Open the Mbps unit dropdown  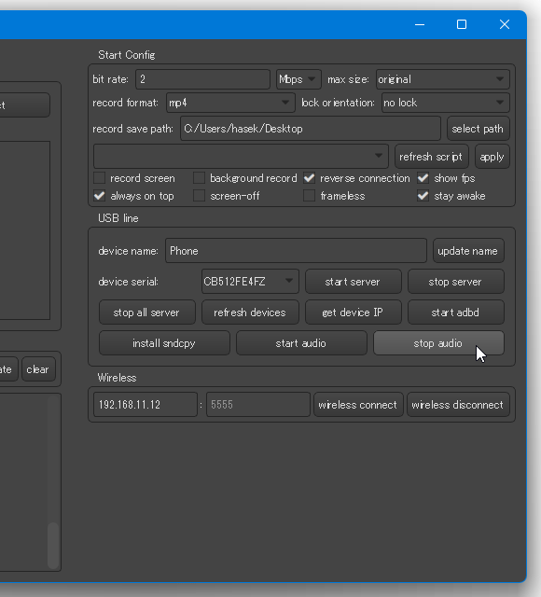coord(298,79)
